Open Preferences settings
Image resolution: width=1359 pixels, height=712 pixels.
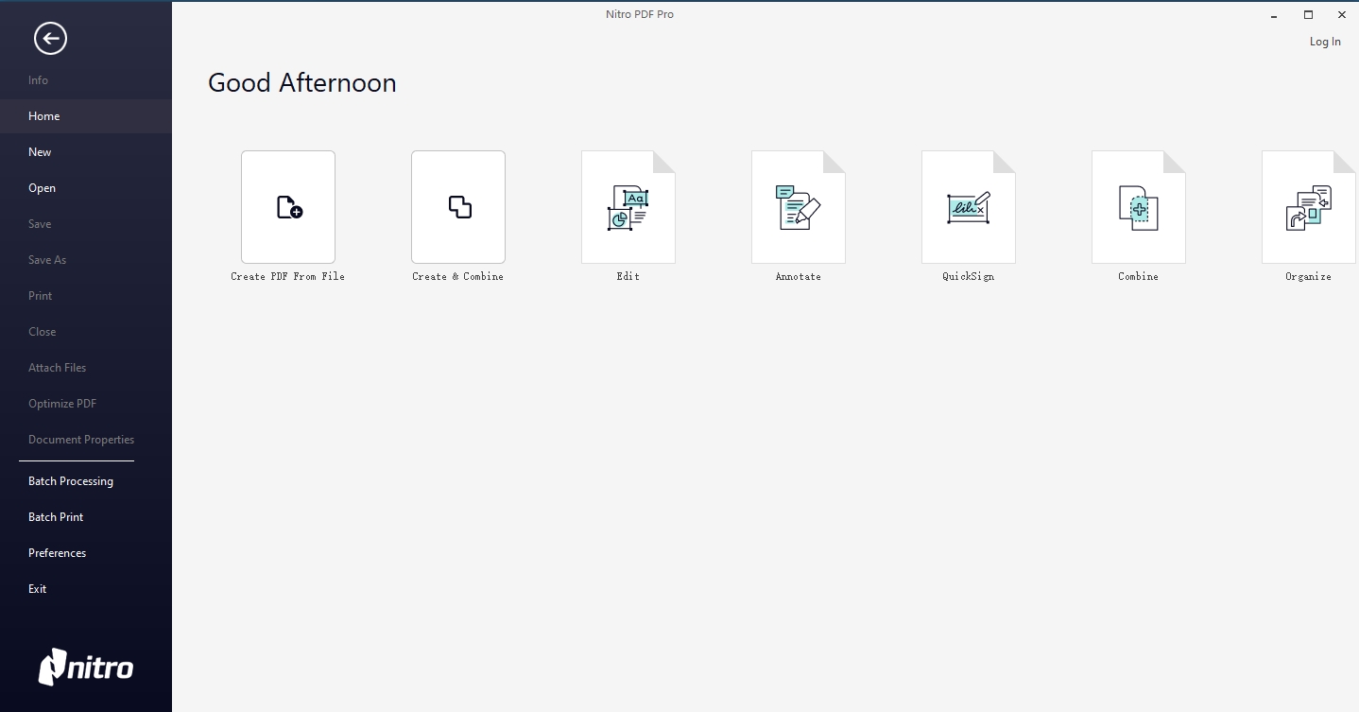coord(57,553)
